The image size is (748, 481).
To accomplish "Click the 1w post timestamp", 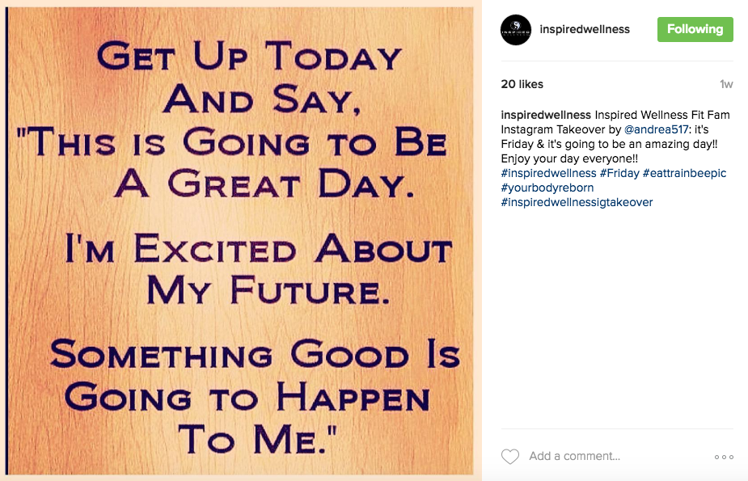I will [726, 84].
